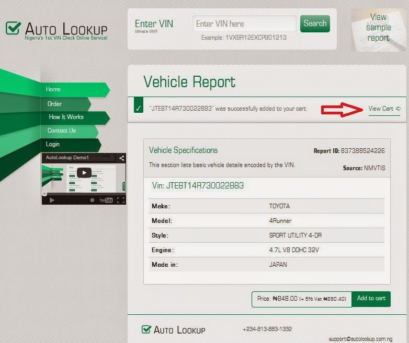Click the JAPAN made-in value
This screenshot has height=343, width=409.
[278, 265]
